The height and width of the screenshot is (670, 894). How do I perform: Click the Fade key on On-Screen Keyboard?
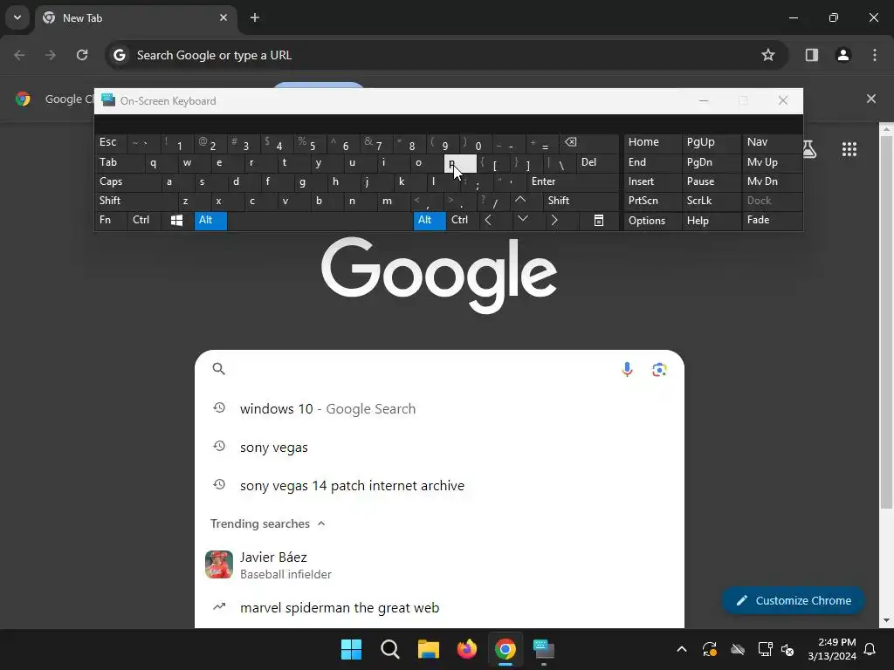coord(772,220)
